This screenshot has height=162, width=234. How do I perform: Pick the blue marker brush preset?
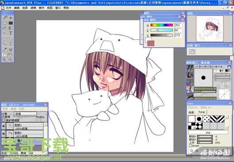point(190,83)
